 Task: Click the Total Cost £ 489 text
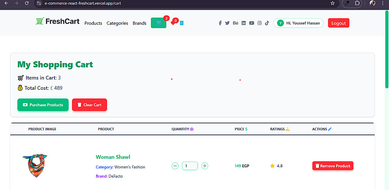(x=40, y=88)
